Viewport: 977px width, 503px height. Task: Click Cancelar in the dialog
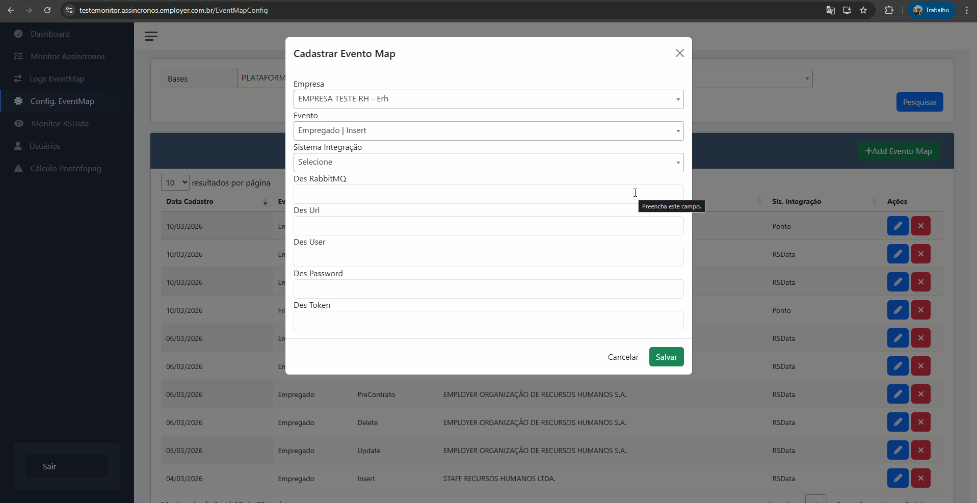623,357
